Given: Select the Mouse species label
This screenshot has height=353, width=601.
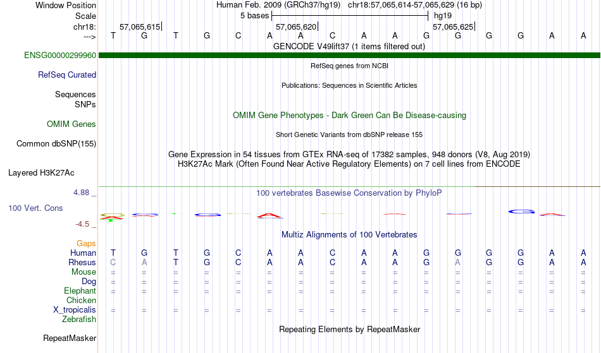Looking at the screenshot, I should point(84,272).
